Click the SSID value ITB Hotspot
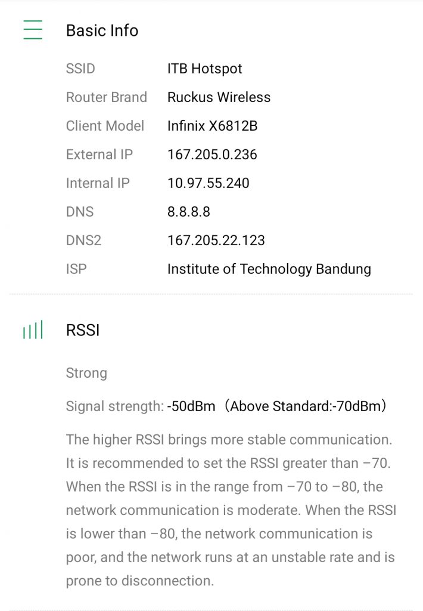 [x=204, y=69]
